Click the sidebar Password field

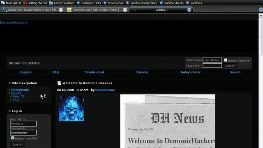click(x=23, y=132)
